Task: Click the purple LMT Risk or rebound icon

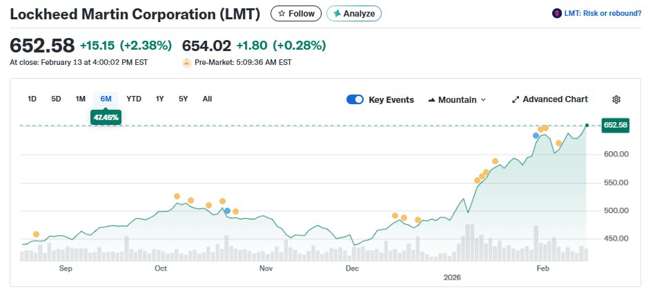Action: click(557, 13)
